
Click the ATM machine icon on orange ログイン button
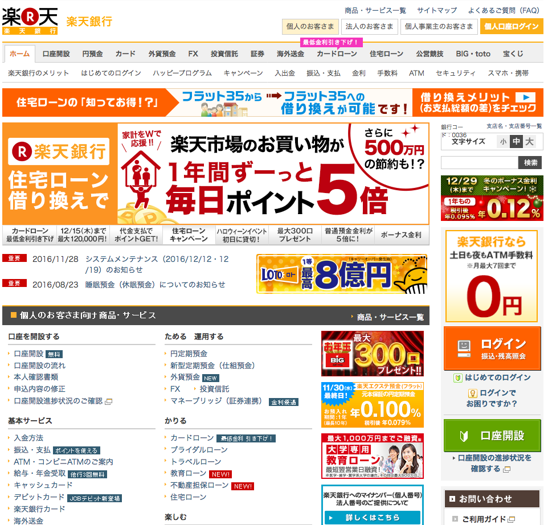pos(464,349)
